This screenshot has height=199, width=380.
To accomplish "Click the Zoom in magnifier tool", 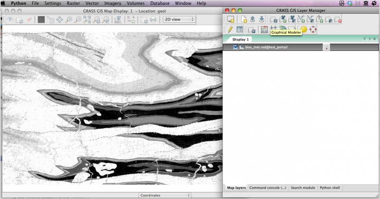I will [69, 19].
